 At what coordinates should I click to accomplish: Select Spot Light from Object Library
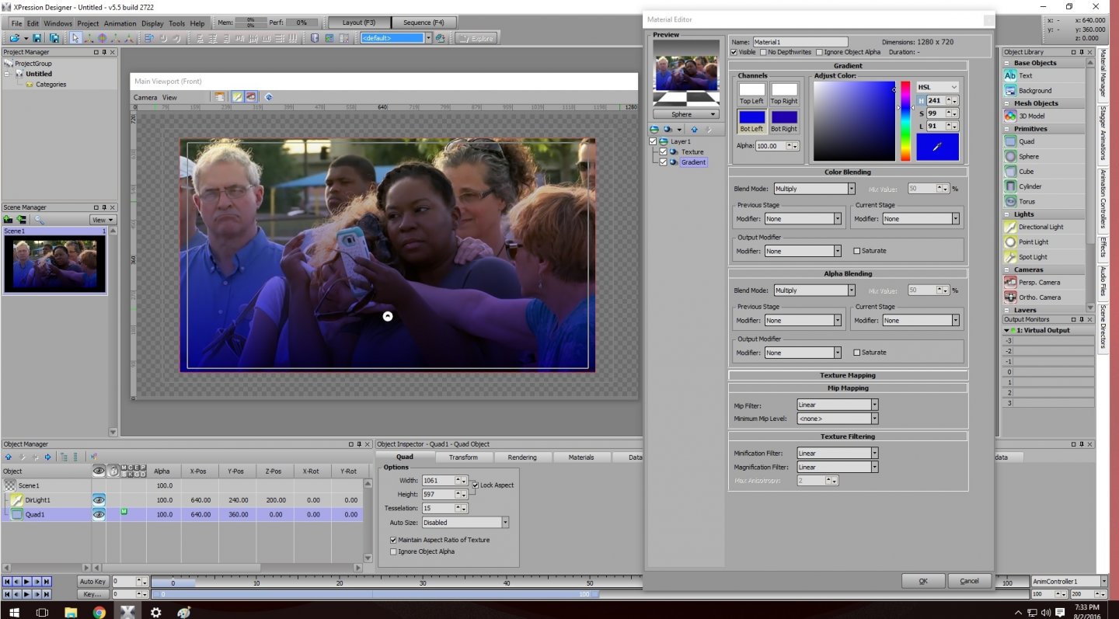tap(1033, 257)
